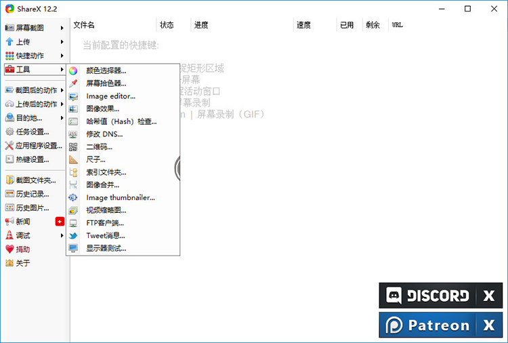The image size is (508, 343).
Task: Click the hash check (哈希值) icon
Action: [x=73, y=121]
